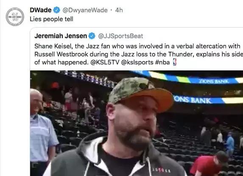
Task: Visit the @JJSportsBeat handle
Action: (120, 36)
